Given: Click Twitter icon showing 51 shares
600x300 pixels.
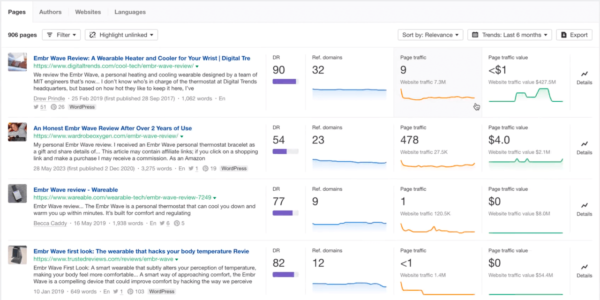Looking at the screenshot, I should [36, 107].
